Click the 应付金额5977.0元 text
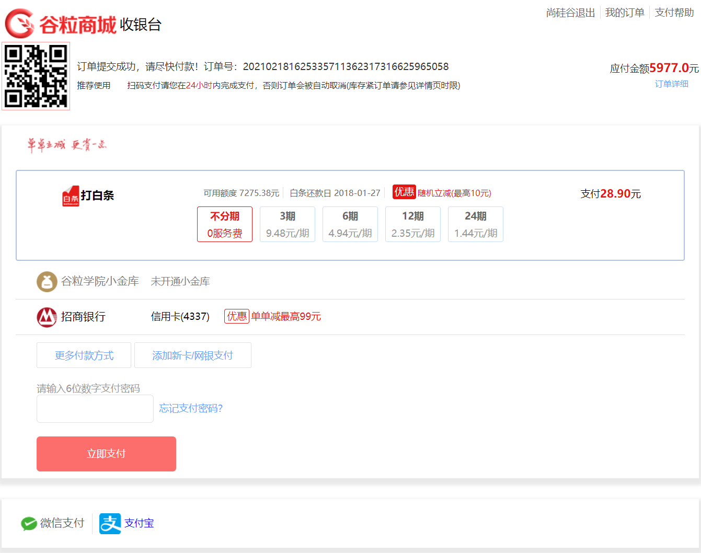 tap(654, 68)
